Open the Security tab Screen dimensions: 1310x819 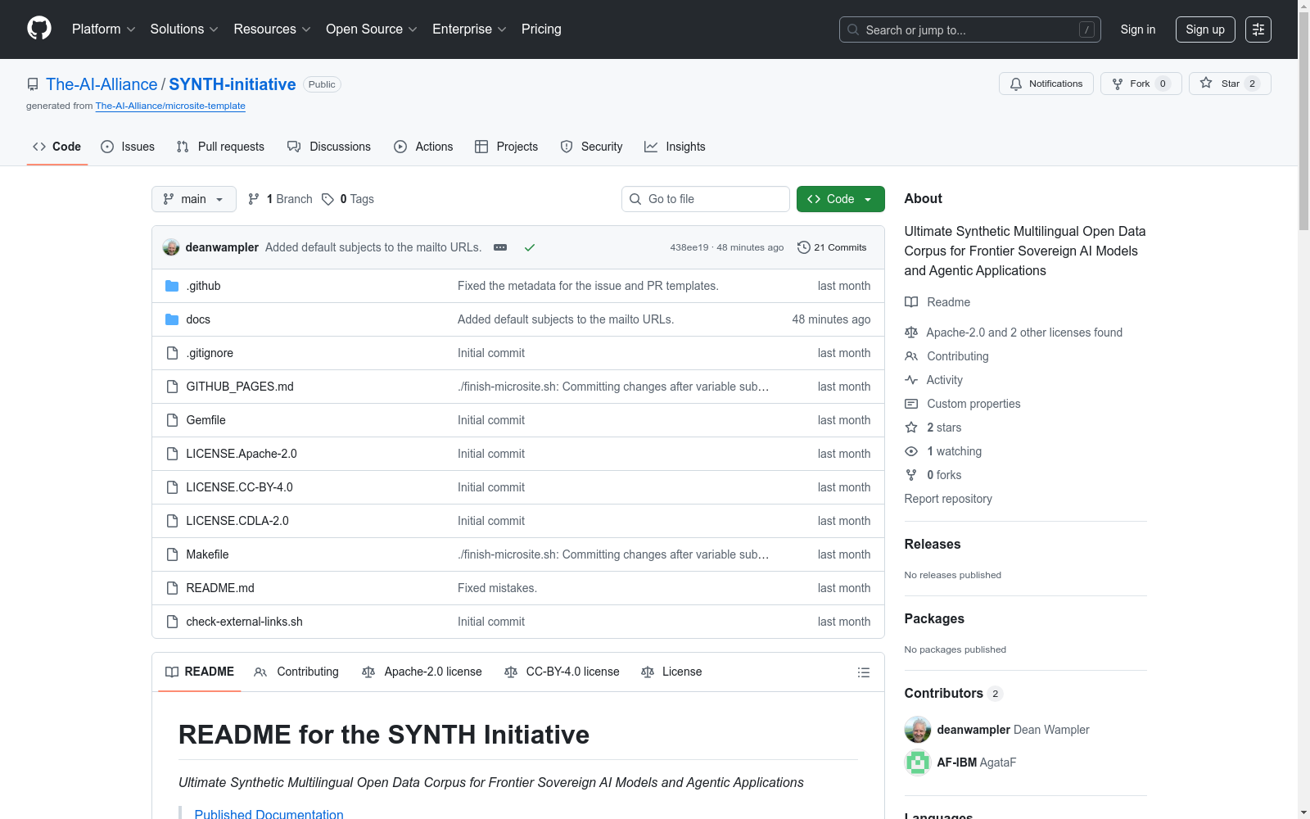tap(591, 147)
